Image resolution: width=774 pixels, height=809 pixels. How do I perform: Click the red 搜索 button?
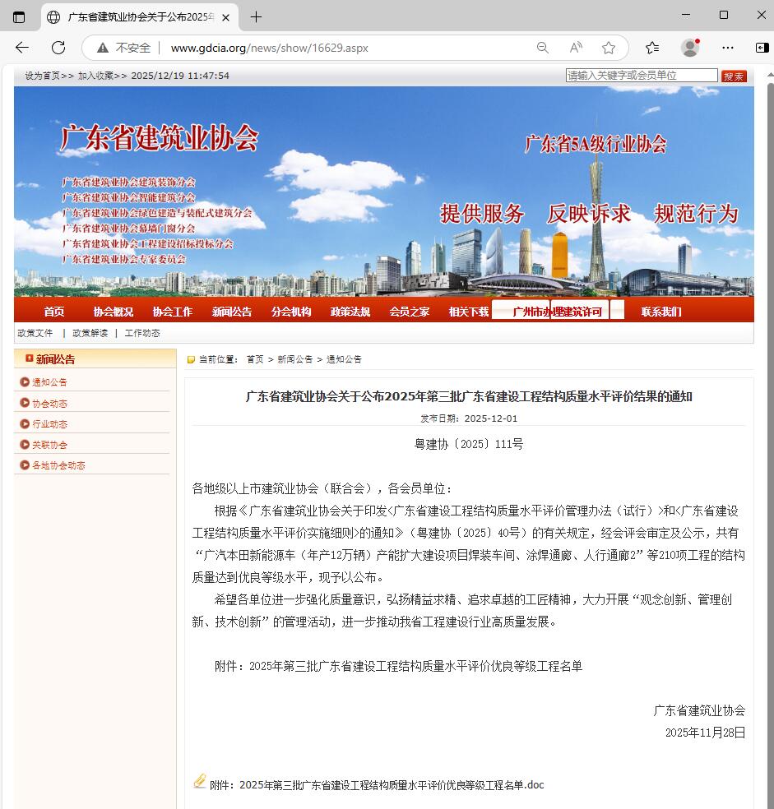coord(734,76)
